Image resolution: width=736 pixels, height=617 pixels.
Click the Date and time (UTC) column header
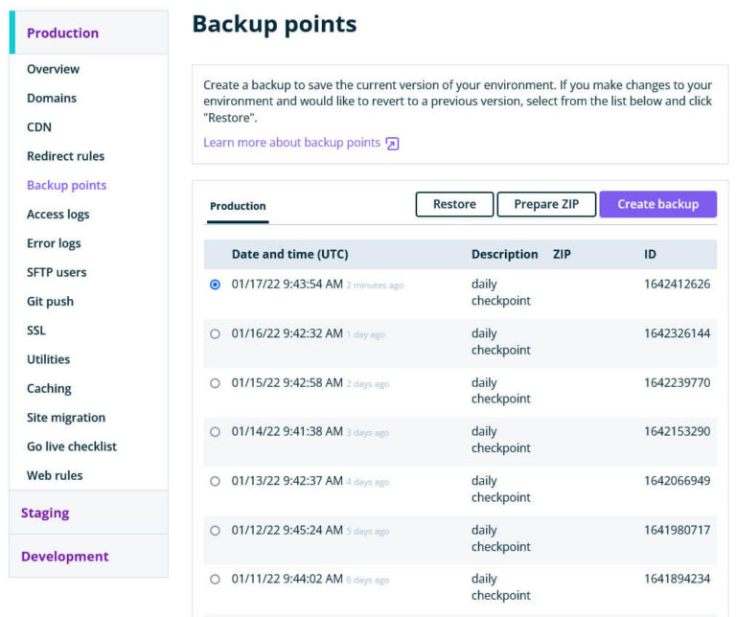click(289, 255)
